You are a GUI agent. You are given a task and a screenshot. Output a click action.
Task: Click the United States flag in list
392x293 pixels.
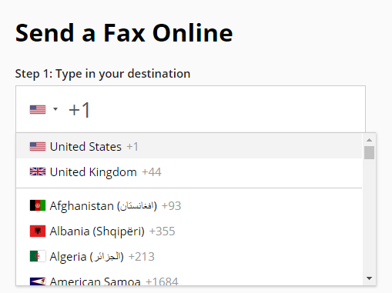(x=38, y=147)
